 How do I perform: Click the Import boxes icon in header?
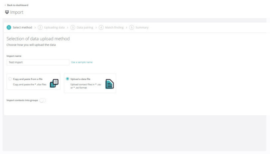click(7, 12)
